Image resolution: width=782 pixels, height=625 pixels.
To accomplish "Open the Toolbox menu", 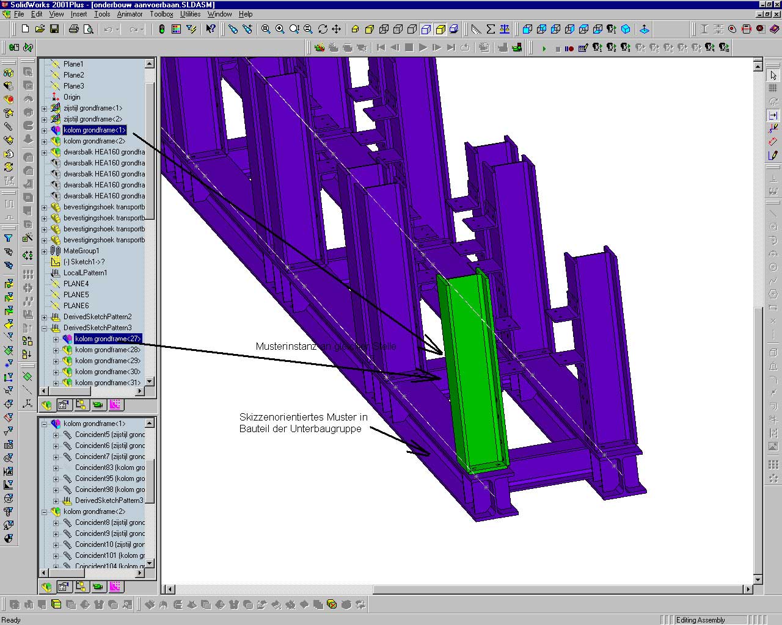I will pyautogui.click(x=161, y=14).
